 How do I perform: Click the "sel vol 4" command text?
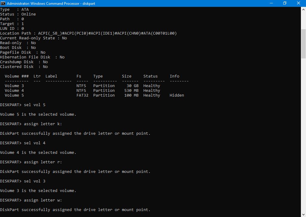click(35, 143)
